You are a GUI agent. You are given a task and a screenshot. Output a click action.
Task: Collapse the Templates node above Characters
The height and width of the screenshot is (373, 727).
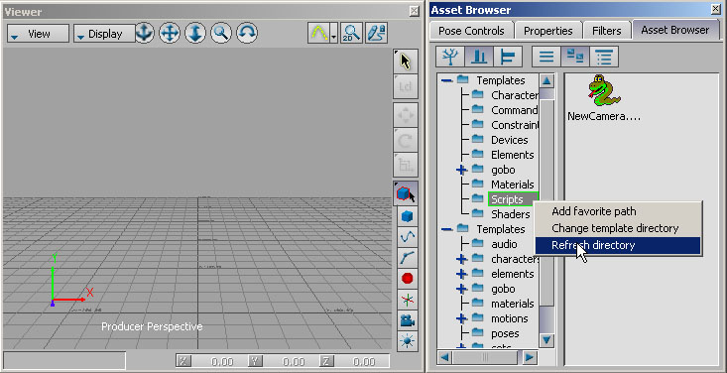tap(447, 80)
